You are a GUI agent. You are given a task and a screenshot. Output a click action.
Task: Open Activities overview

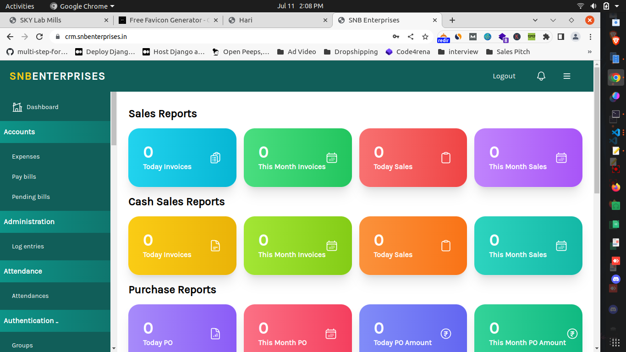20,6
